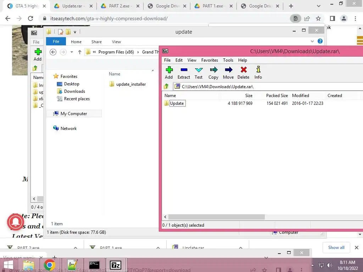Select Network in Explorer sidebar
363x272 pixels.
coord(68,128)
